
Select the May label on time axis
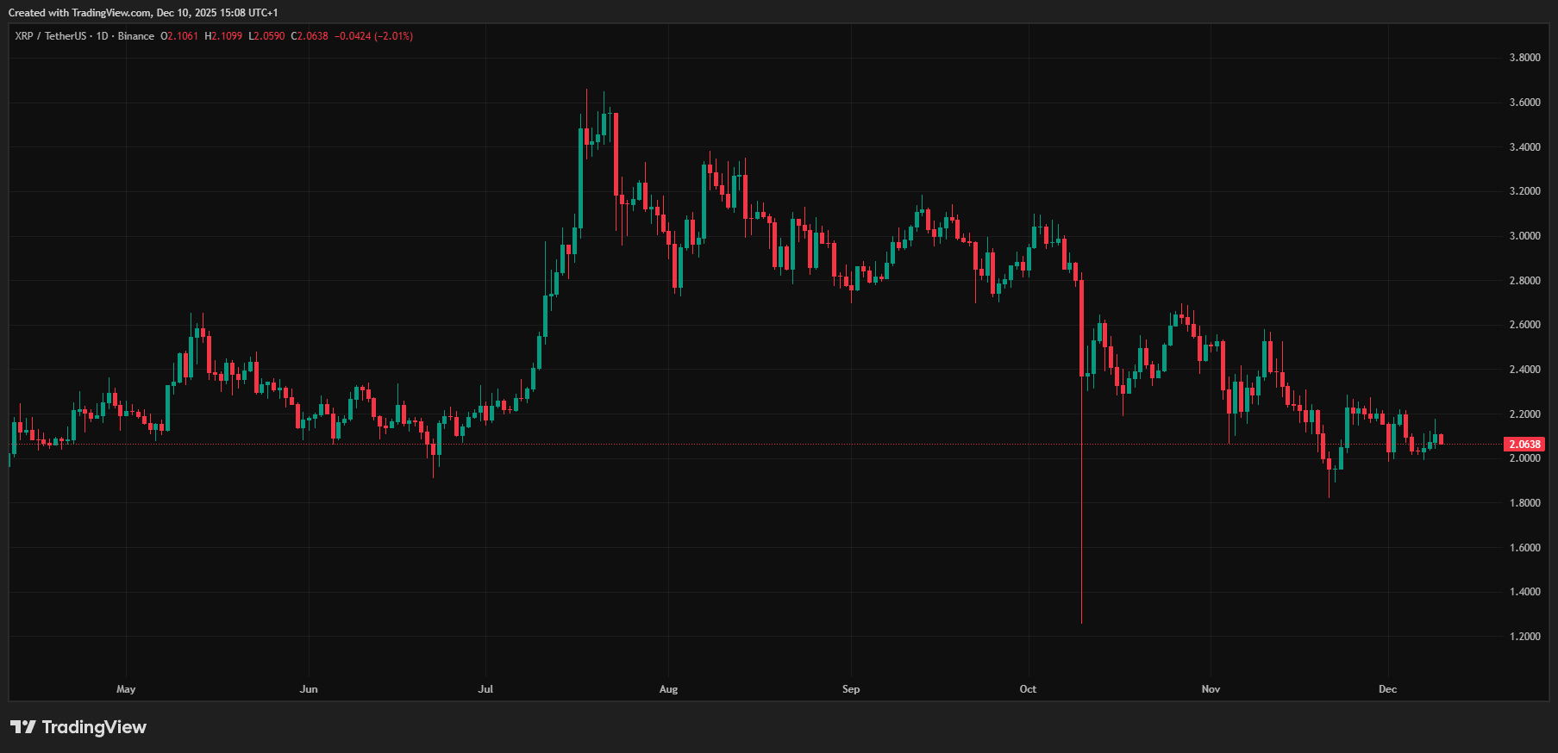click(126, 689)
